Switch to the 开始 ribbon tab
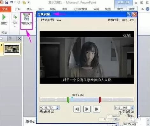 coord(18,9)
